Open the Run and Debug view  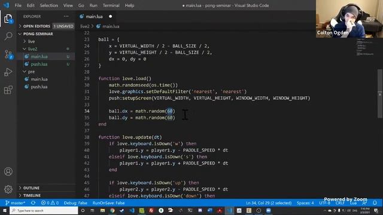[8, 72]
